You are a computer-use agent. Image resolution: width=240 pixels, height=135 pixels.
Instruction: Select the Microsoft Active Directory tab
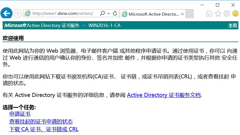153,14
